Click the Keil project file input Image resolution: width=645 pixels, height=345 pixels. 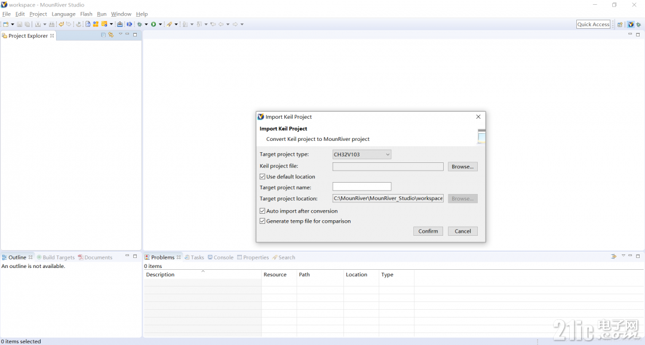(388, 167)
